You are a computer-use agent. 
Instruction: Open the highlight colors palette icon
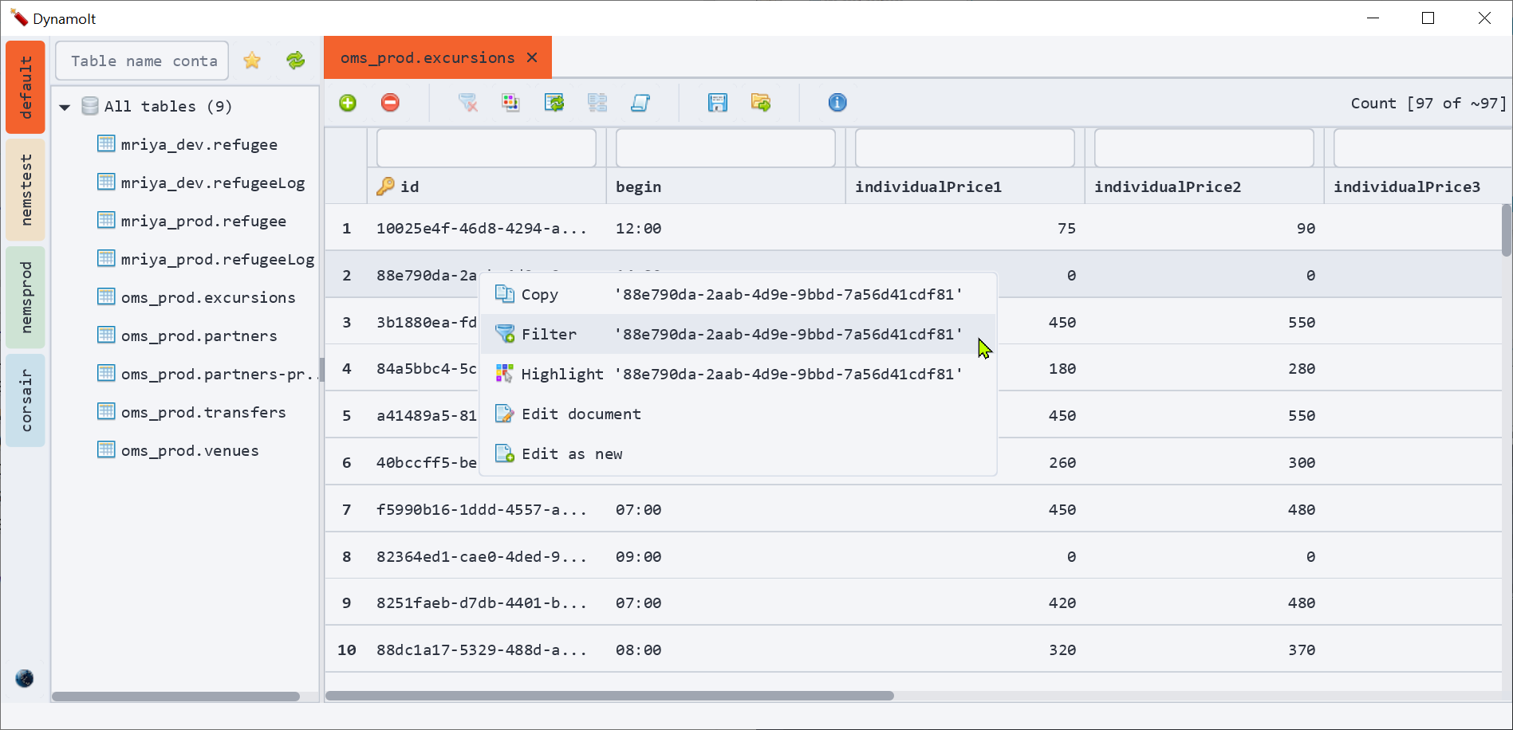(x=510, y=103)
